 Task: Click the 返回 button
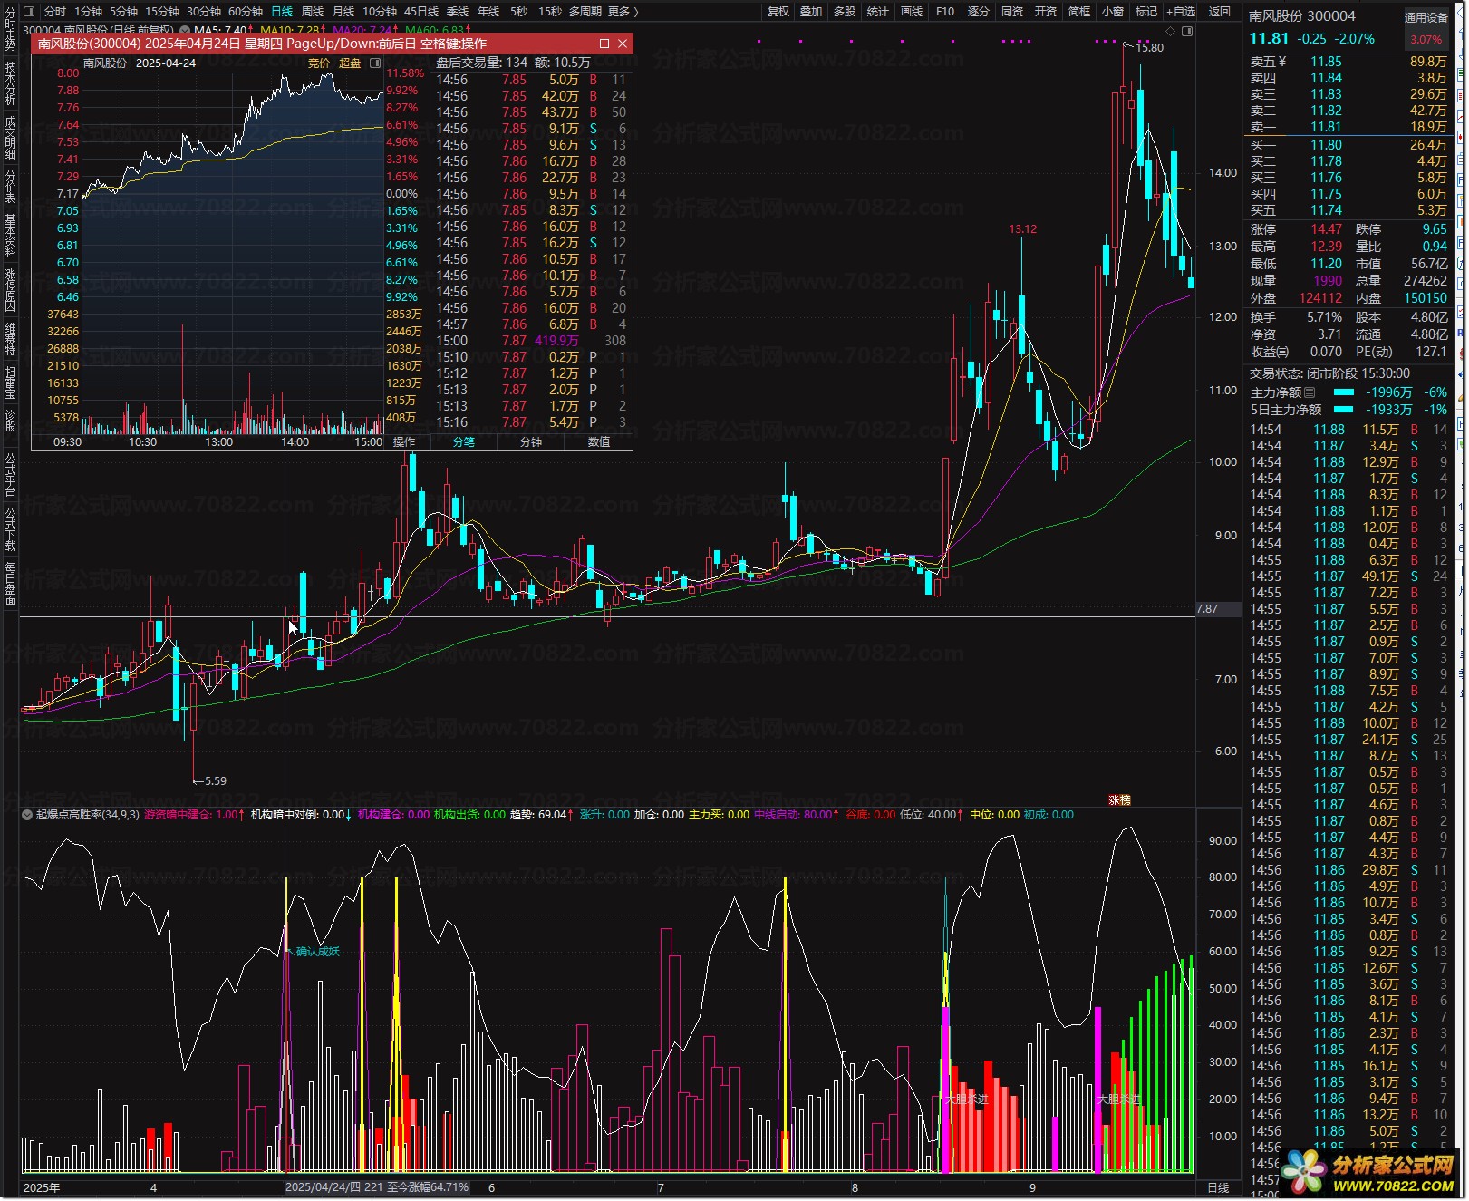1220,12
